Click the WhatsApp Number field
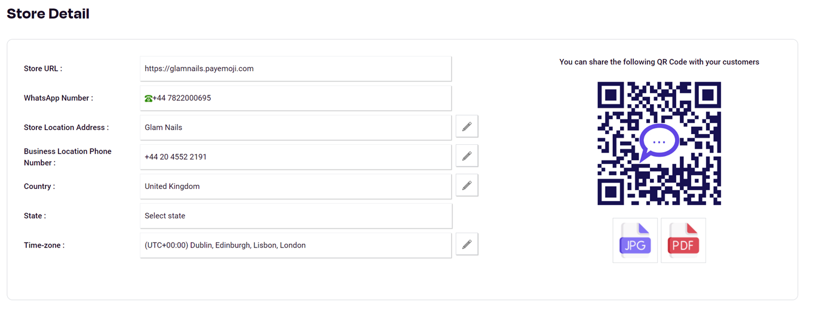The width and height of the screenshot is (813, 319). coord(296,98)
